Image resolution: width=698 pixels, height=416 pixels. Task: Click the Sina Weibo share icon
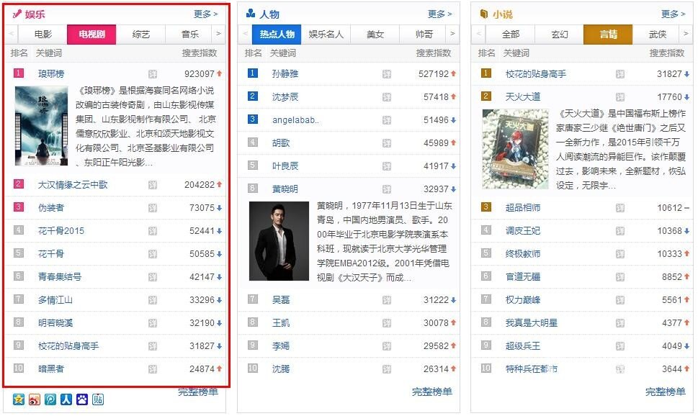[35, 399]
